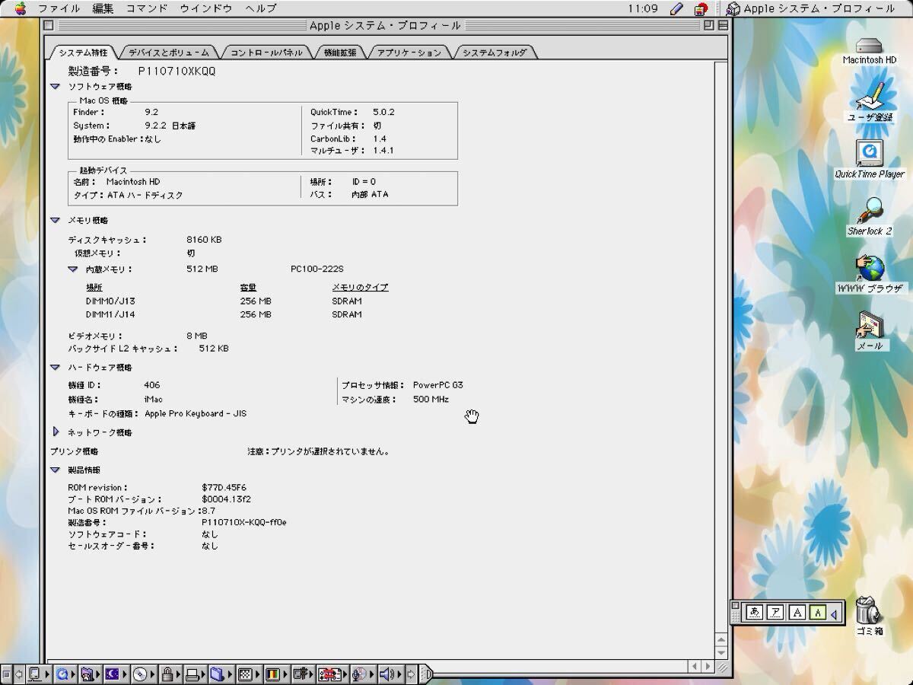This screenshot has width=913, height=685.
Task: Click the メモリのタイプ column header
Action: click(360, 287)
